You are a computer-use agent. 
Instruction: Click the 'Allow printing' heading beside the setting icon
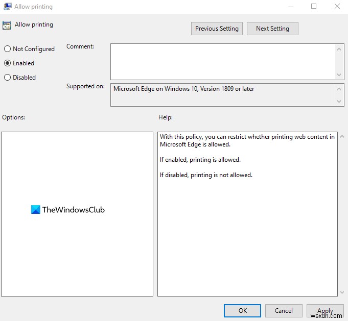(34, 24)
